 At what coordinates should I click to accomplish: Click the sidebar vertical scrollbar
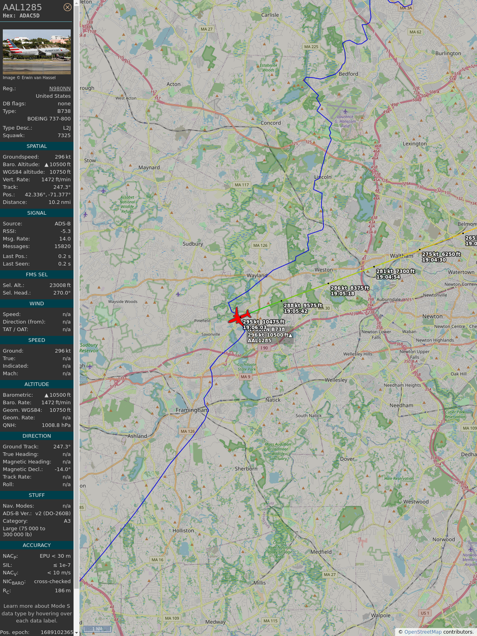(x=76, y=318)
